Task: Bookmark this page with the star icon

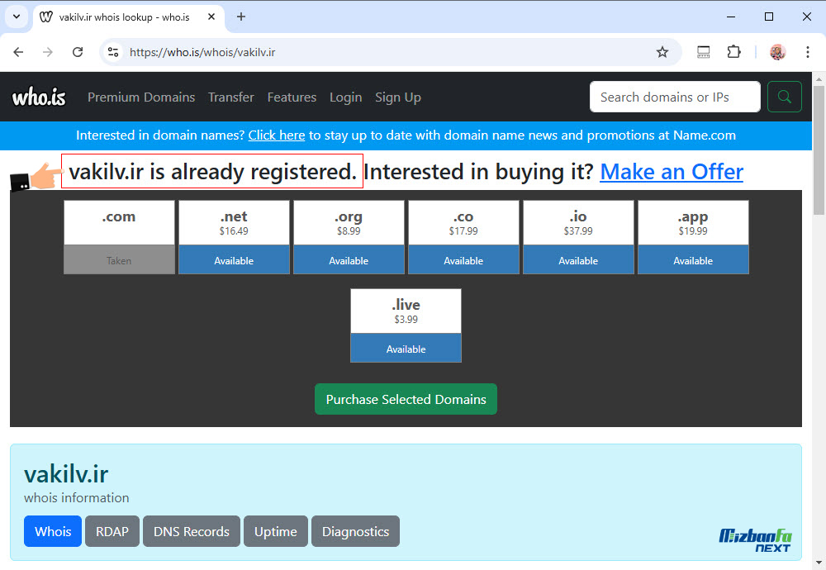Action: [x=662, y=52]
